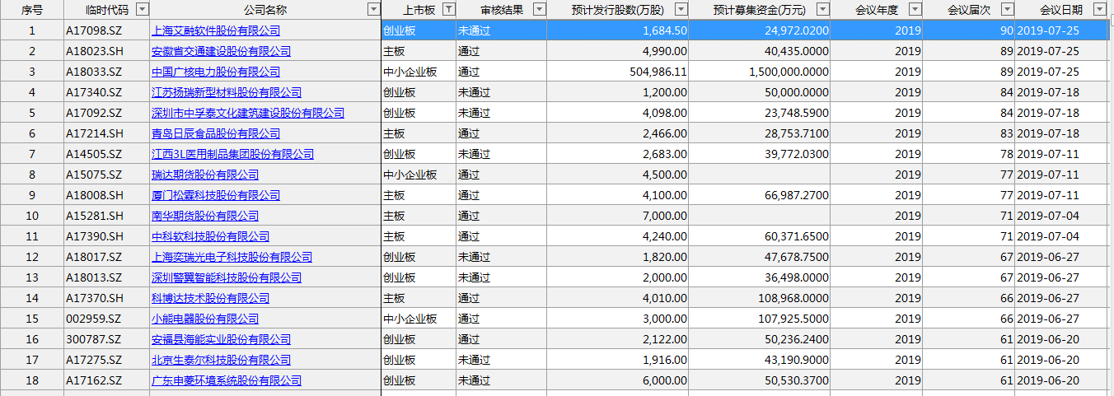1114x396 pixels.
Task: Open the 预计发行股数(万股) filter dropdown
Action: 681,9
